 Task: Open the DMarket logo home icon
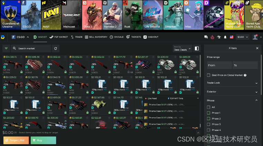point(3,37)
